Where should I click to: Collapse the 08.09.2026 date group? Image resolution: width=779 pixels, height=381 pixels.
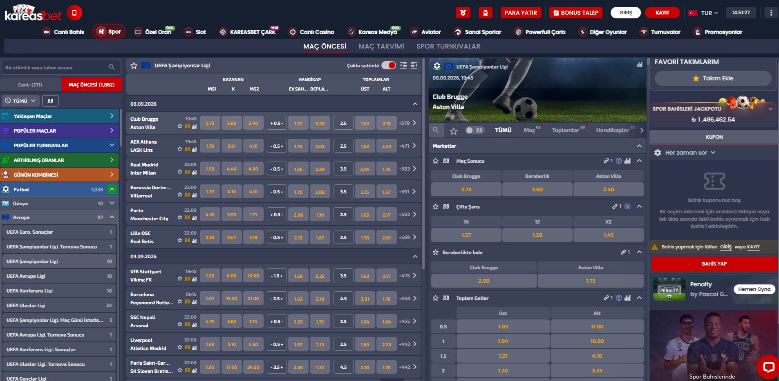tap(415, 104)
